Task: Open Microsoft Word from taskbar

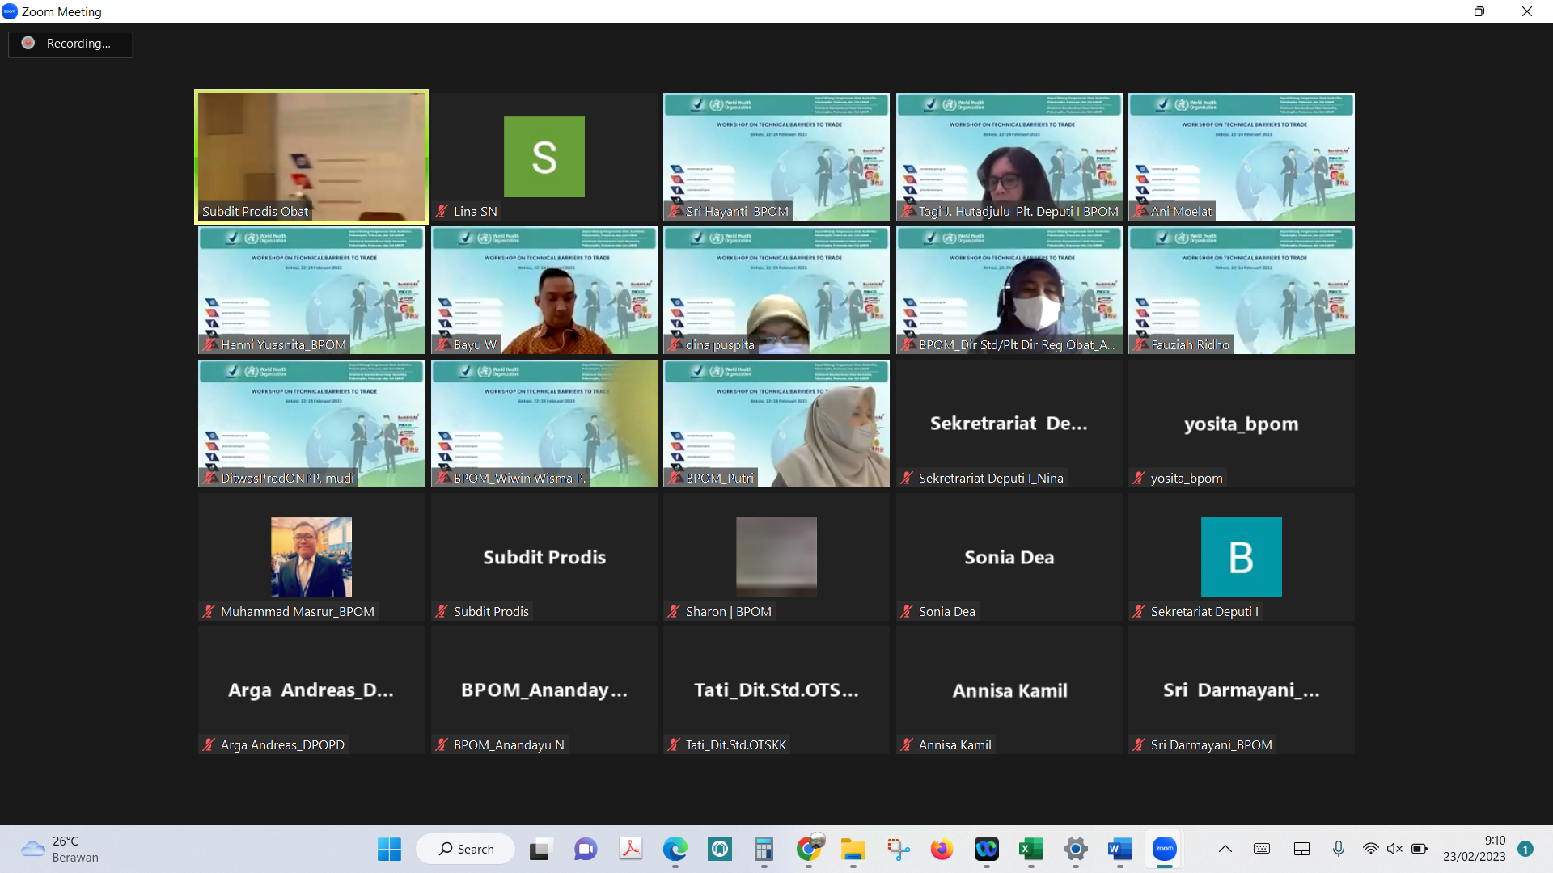Action: [1119, 849]
